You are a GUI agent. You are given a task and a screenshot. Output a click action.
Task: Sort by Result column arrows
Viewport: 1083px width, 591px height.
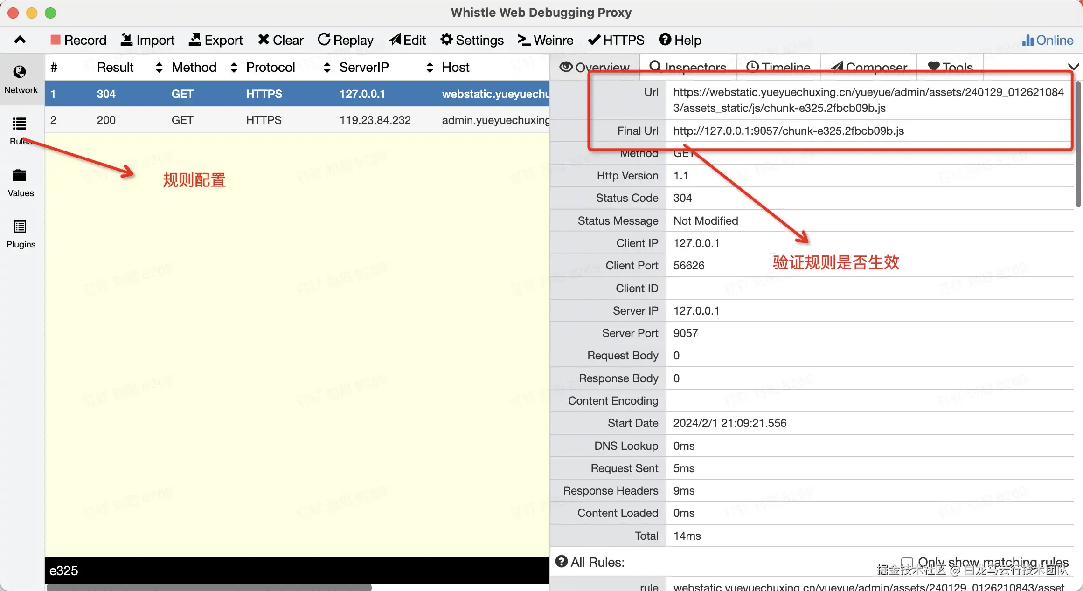[x=159, y=68]
